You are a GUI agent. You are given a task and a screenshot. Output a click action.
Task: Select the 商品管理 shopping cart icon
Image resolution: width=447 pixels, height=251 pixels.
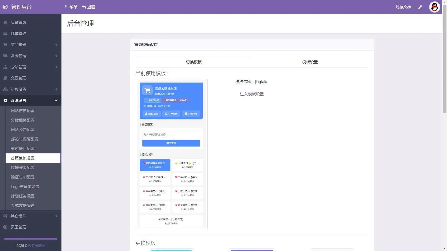(x=5, y=45)
